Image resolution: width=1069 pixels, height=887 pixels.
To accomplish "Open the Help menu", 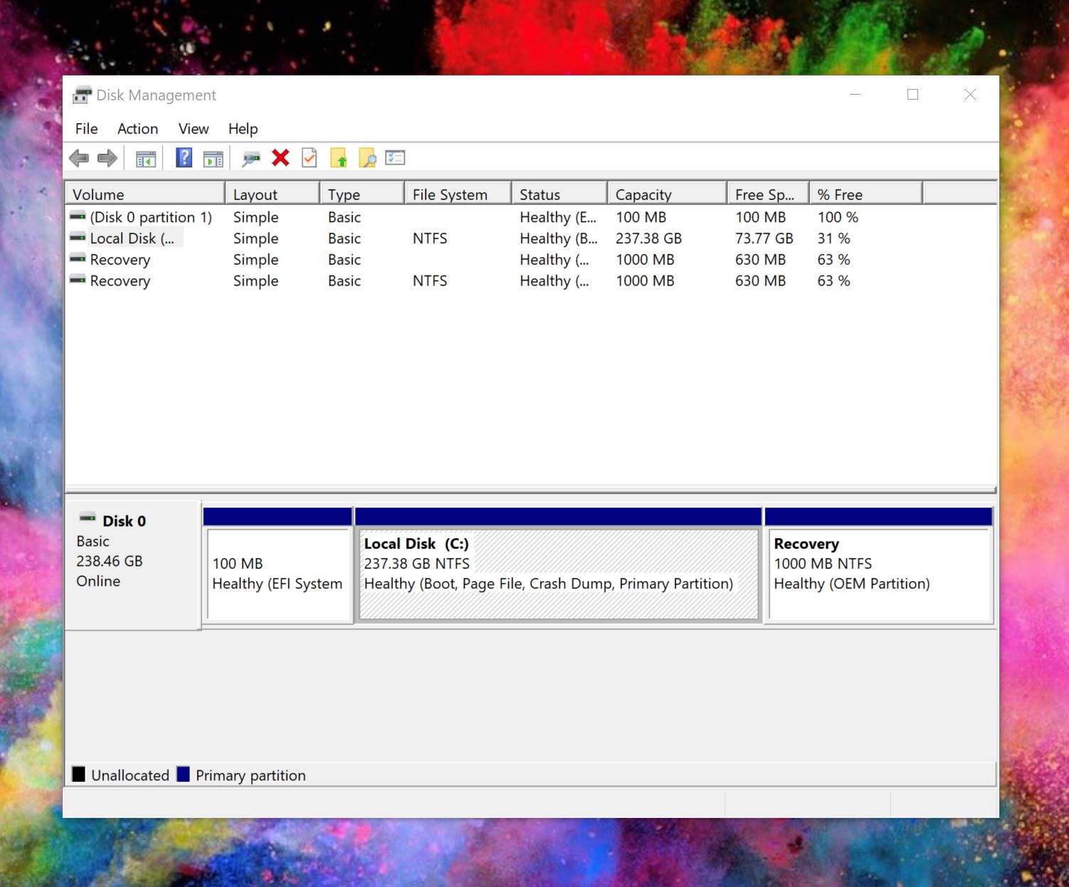I will [243, 129].
